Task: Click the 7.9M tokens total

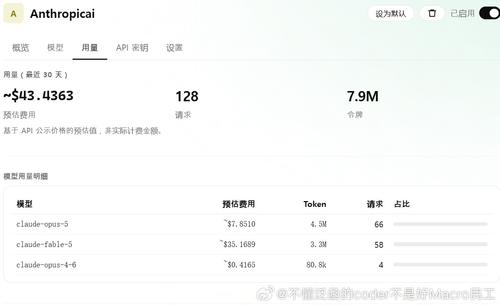Action: point(363,96)
